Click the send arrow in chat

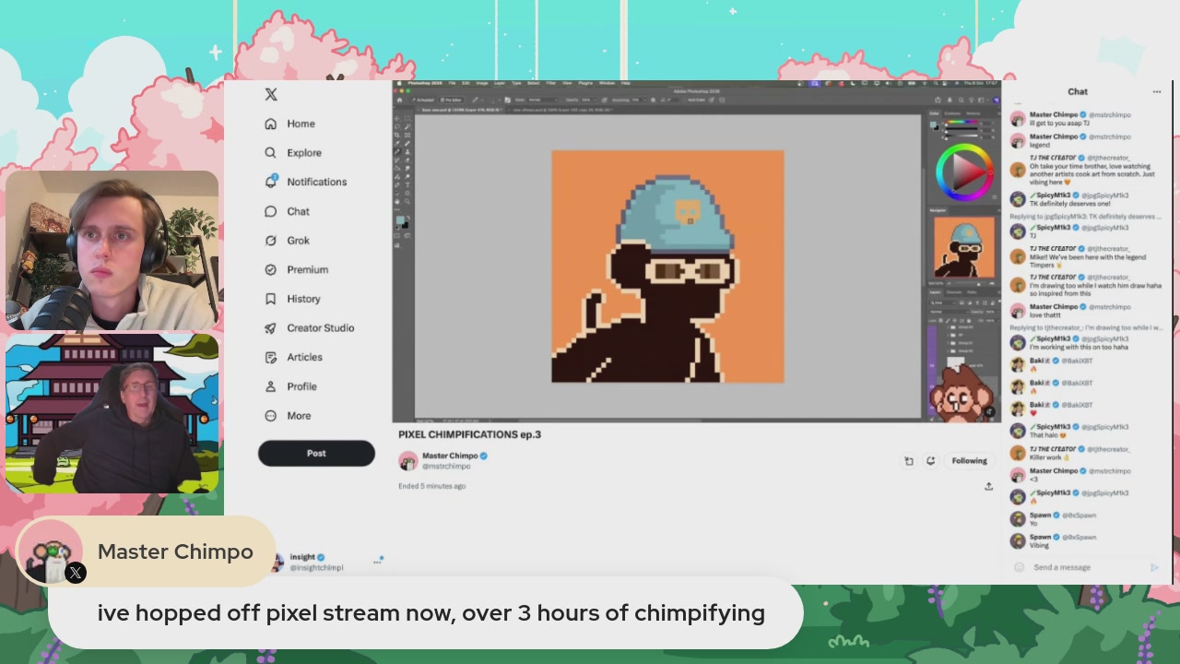1153,567
